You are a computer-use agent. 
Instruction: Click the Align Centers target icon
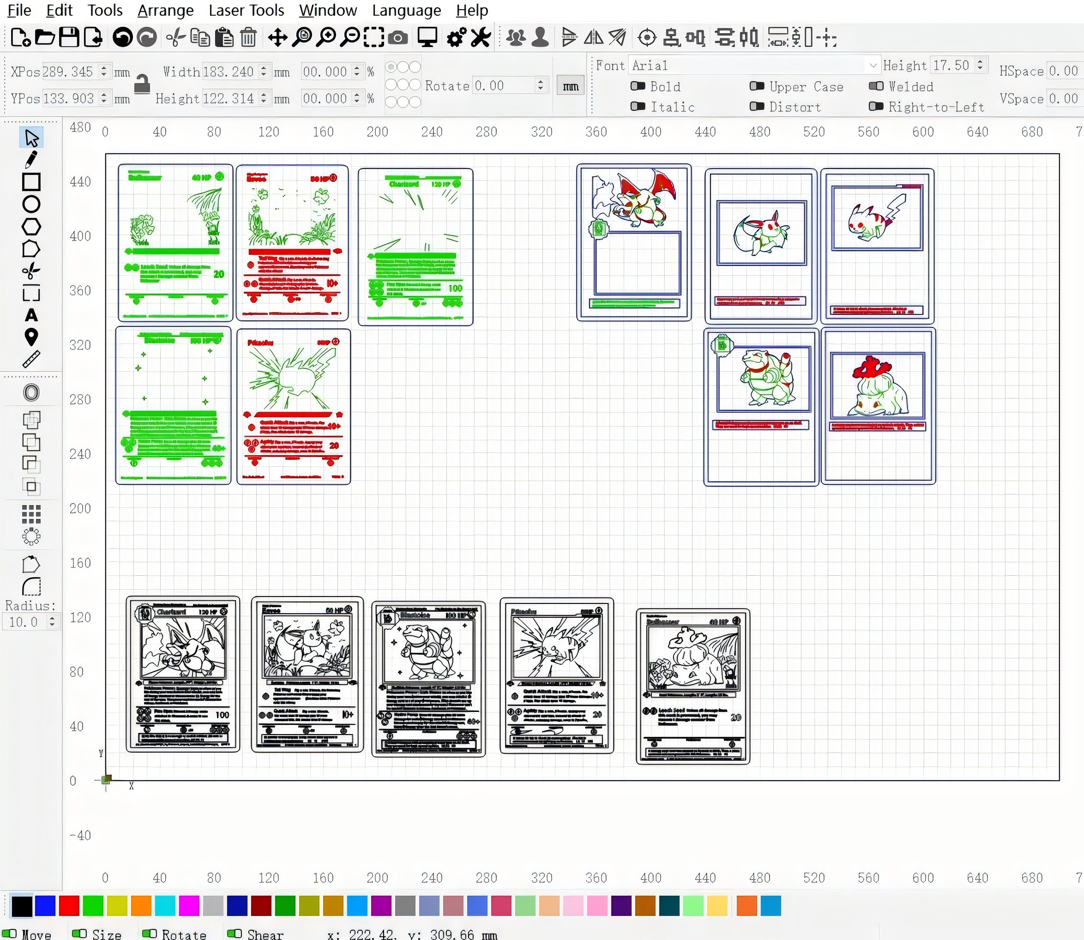(647, 38)
